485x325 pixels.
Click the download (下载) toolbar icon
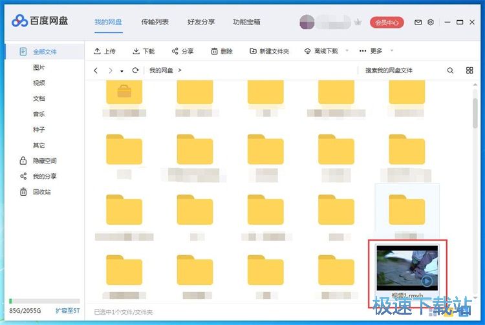point(136,51)
